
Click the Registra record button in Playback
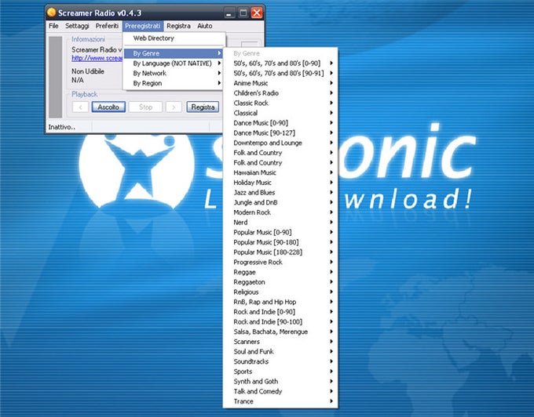203,107
